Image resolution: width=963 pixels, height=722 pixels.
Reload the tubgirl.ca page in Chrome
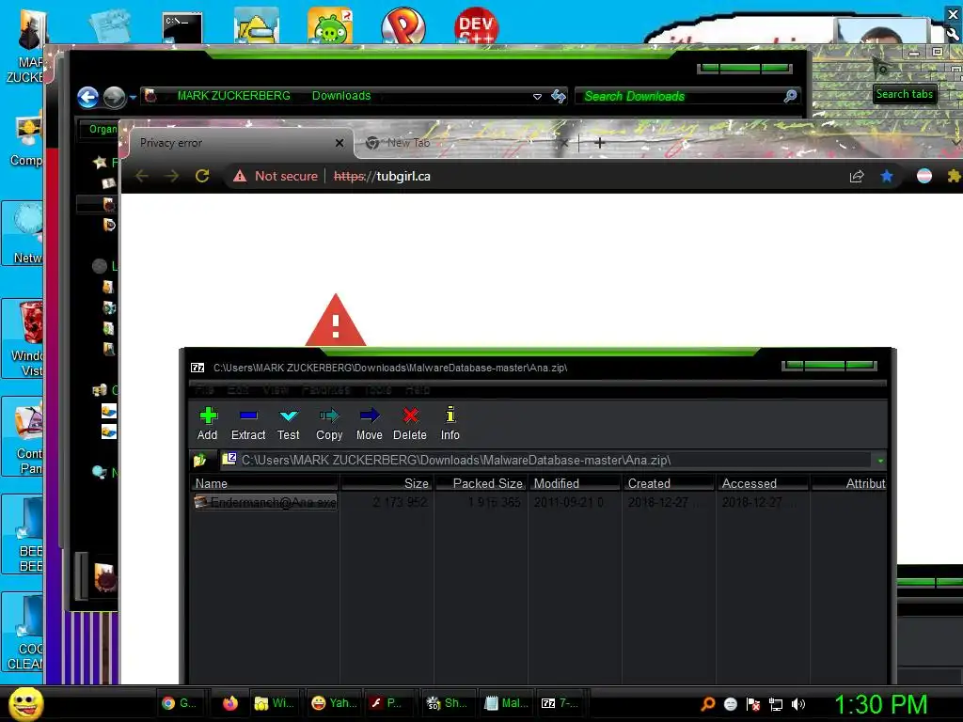pos(202,176)
